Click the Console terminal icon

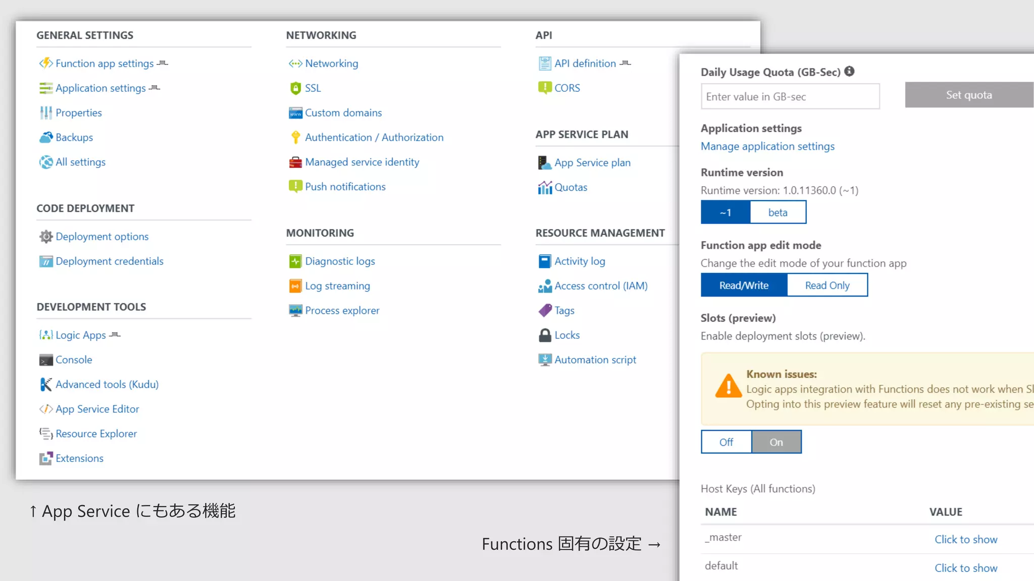(46, 360)
